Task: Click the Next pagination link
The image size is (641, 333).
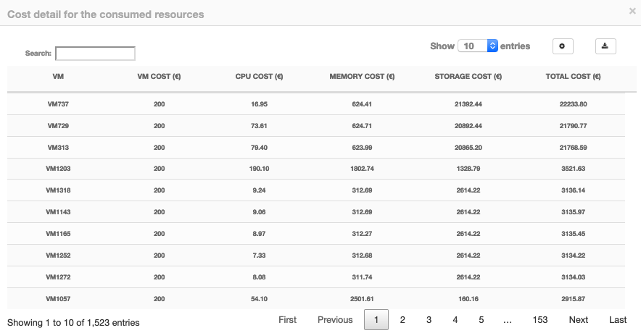Action: (579, 320)
